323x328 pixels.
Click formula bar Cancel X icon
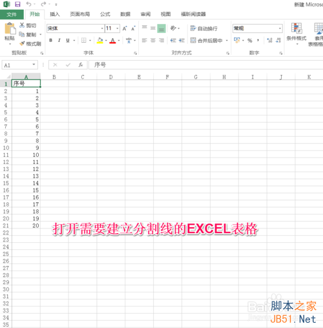[x=55, y=65]
